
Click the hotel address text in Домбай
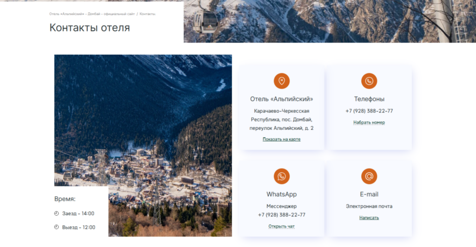point(281,119)
